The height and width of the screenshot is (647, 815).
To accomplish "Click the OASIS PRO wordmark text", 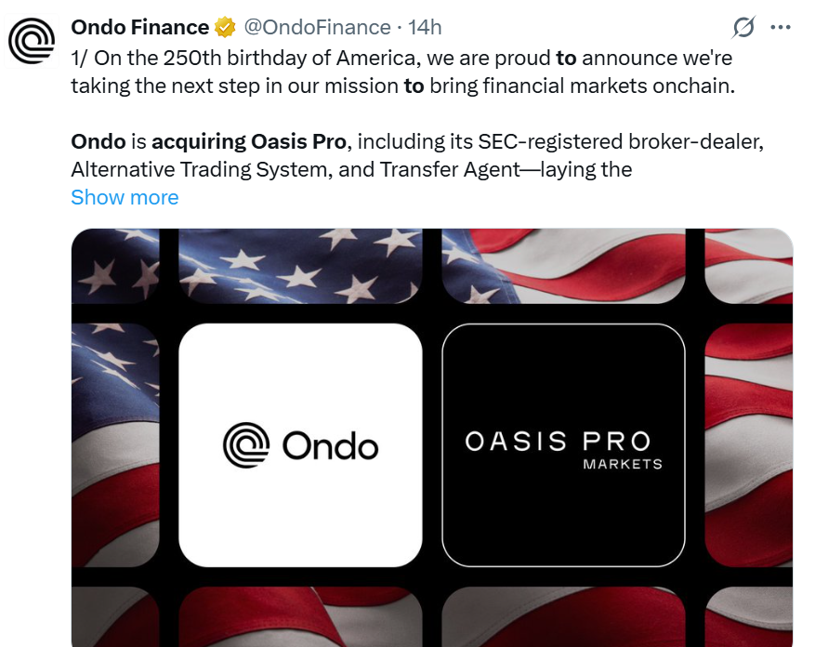I will click(x=558, y=442).
